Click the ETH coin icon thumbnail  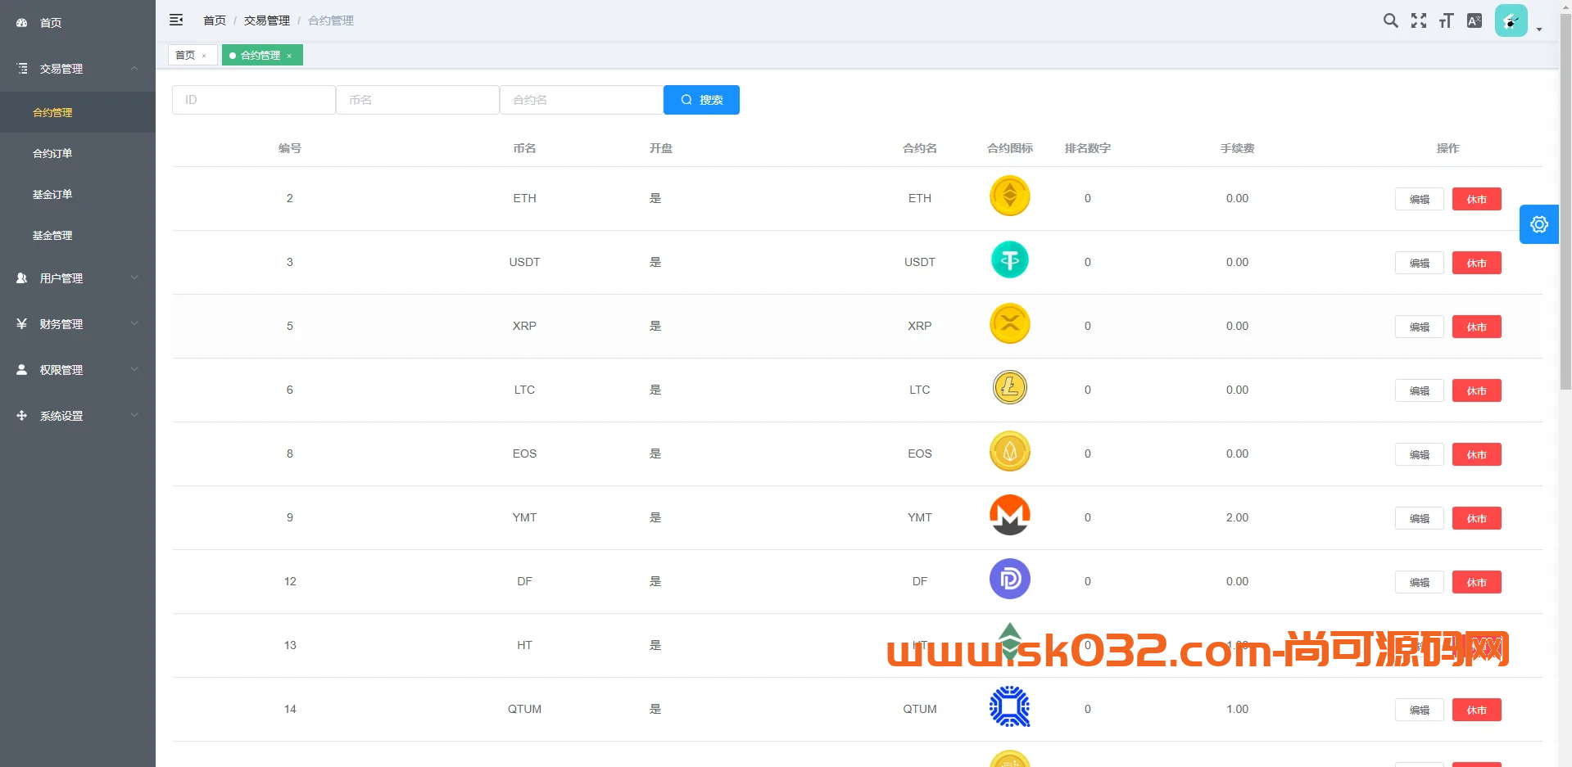tap(1009, 196)
